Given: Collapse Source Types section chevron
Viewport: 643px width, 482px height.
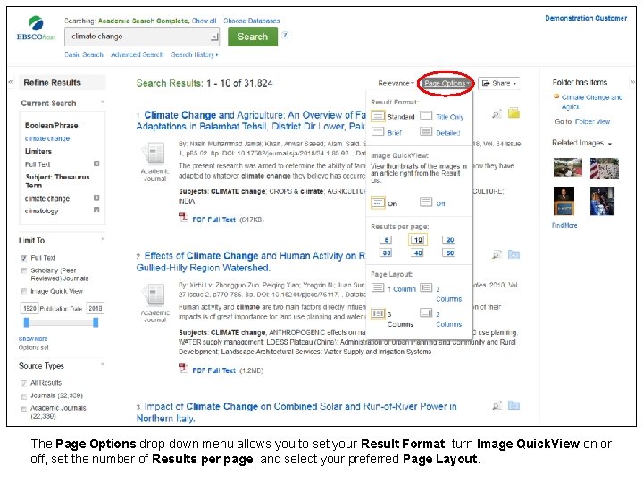Looking at the screenshot, I should click(x=103, y=364).
